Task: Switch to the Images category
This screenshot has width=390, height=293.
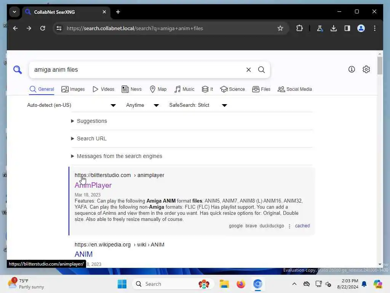Action: point(73,89)
